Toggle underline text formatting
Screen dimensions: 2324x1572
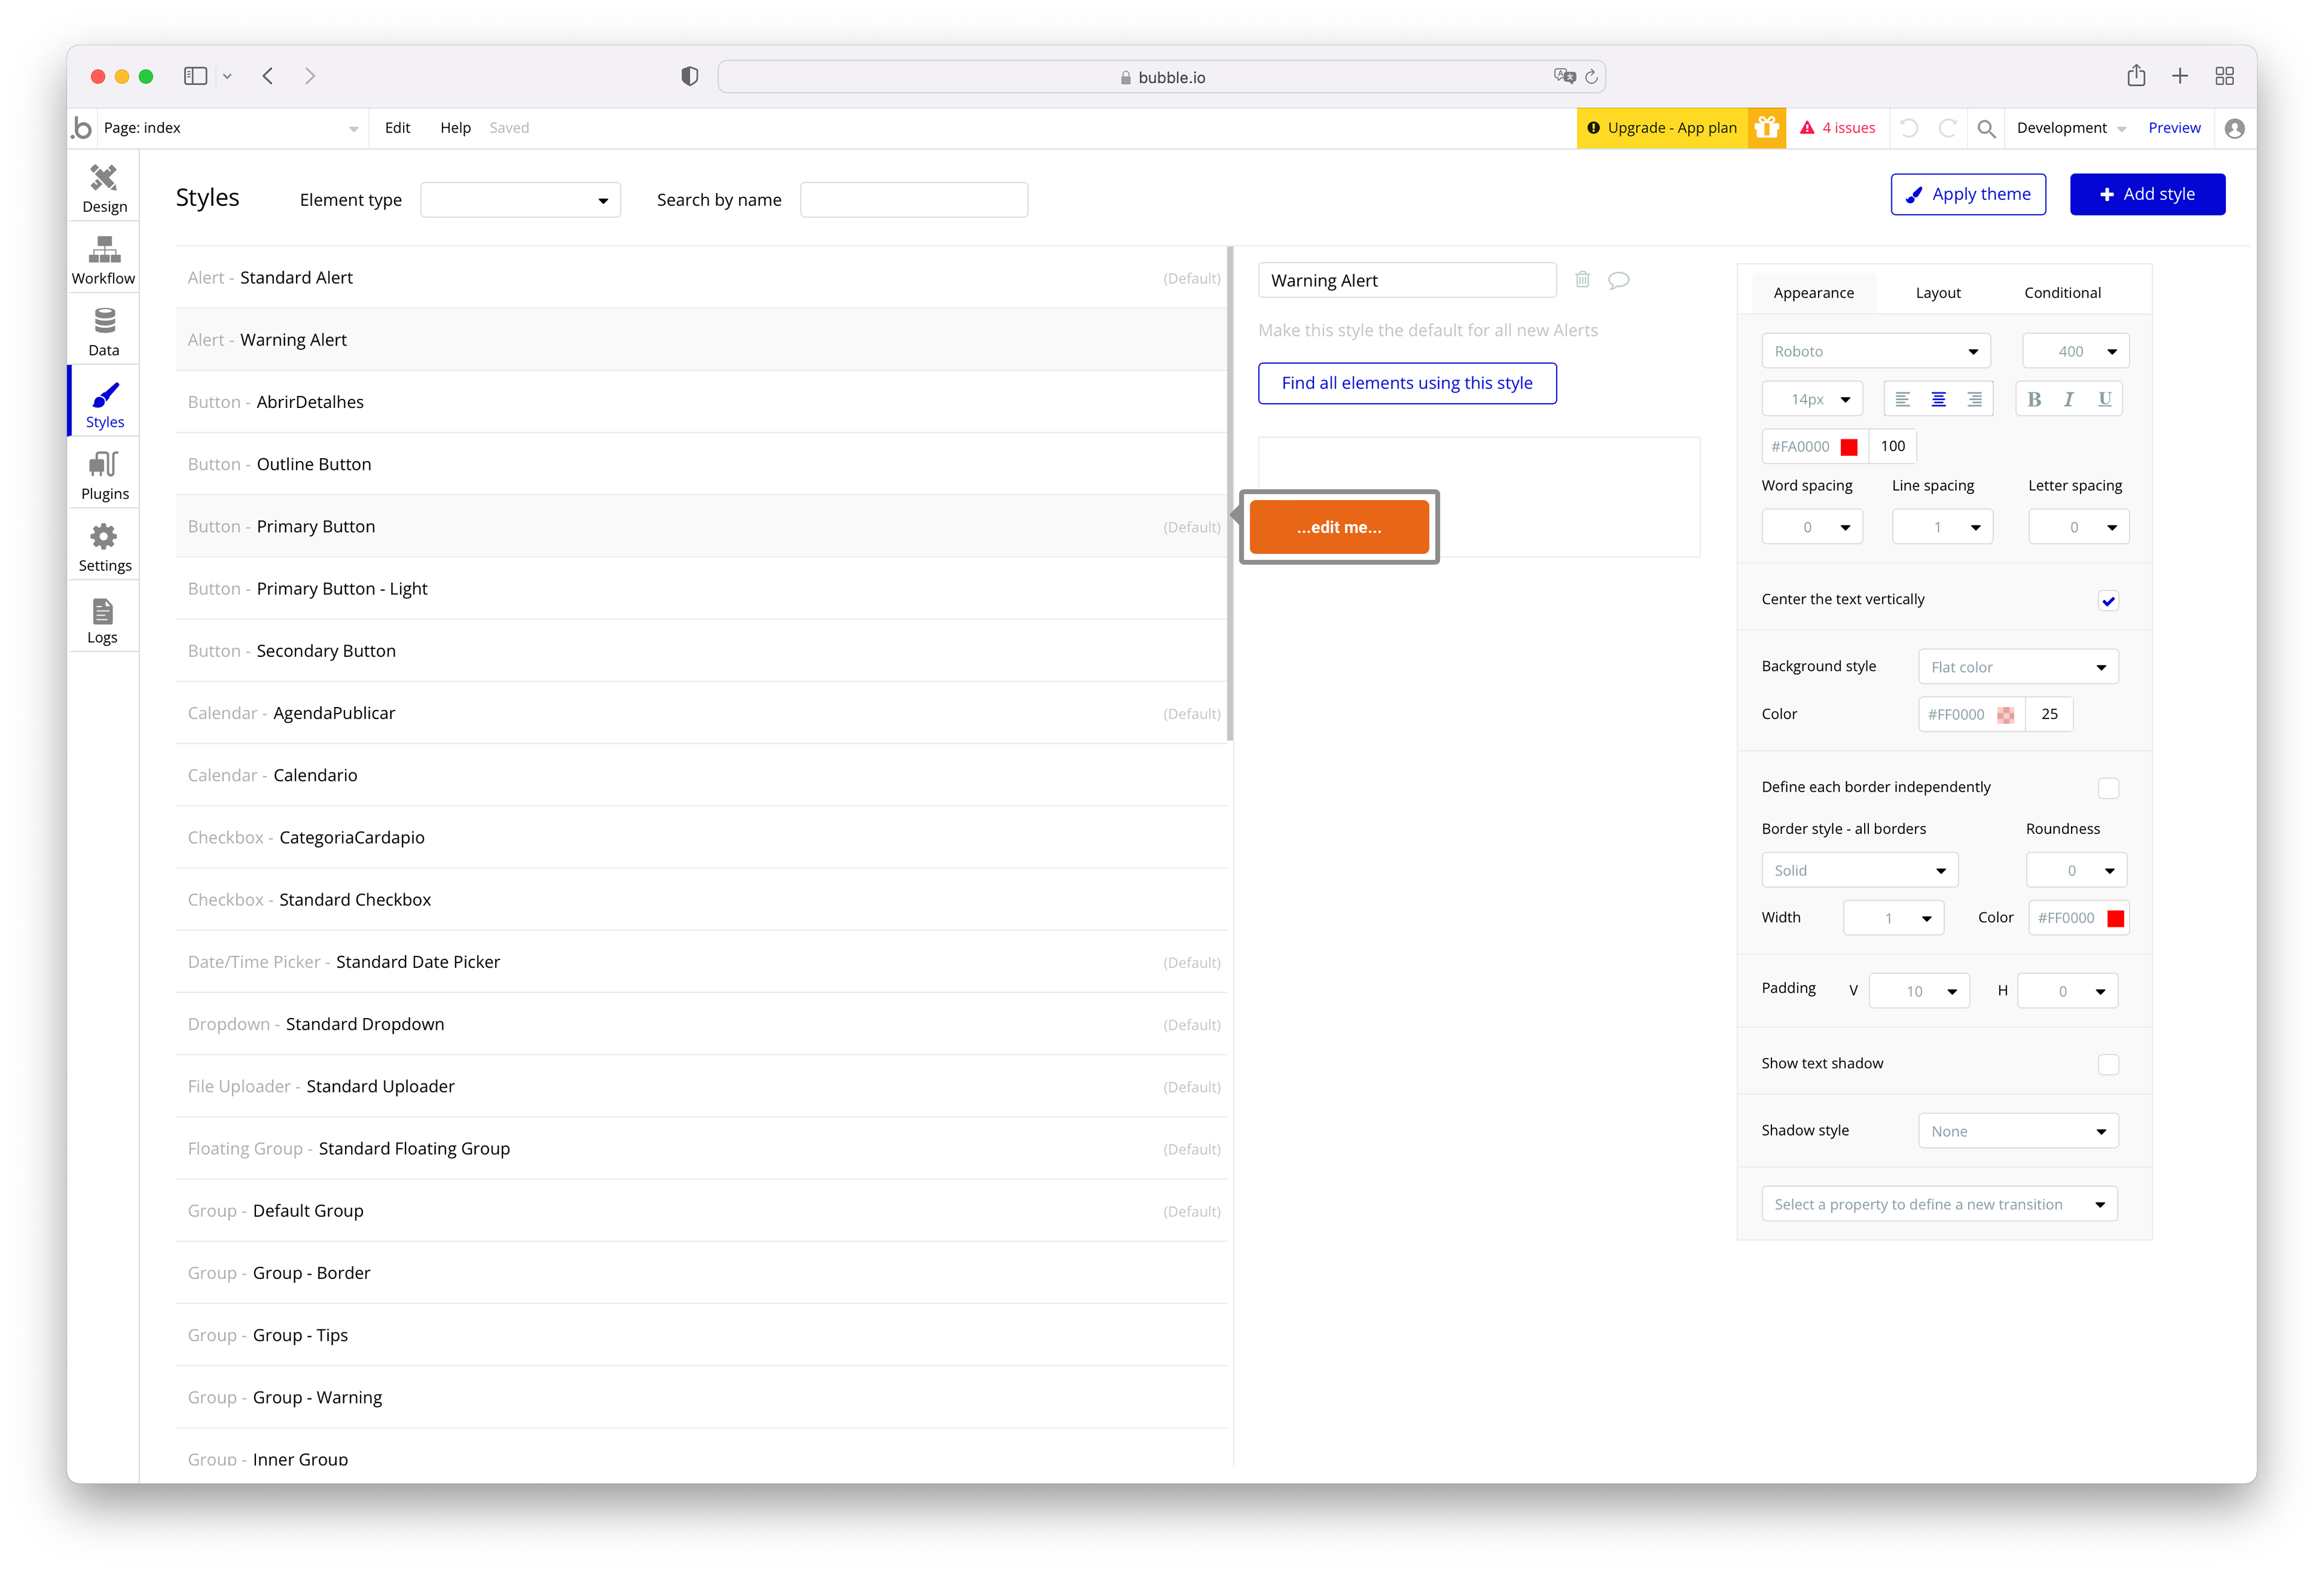point(2104,399)
